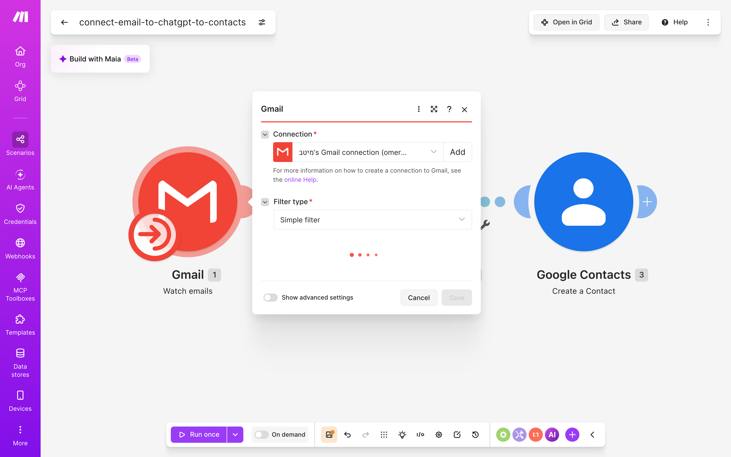This screenshot has height=457, width=731.
Task: Open Devices in the sidebar
Action: [20, 401]
